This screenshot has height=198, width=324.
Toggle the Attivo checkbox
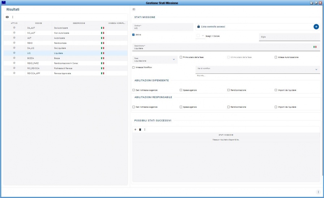click(x=134, y=35)
